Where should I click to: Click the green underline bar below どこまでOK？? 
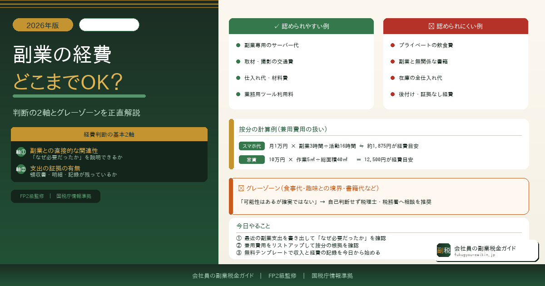pos(79,96)
